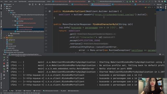Click the warnings indicator in the editor corner
167x94 pixels.
146,7
